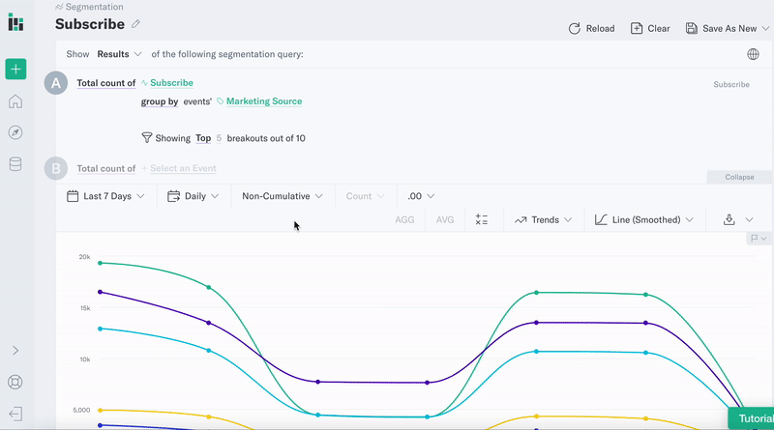Click the 'Total count of' label in row A
774x430 pixels.
pos(106,83)
